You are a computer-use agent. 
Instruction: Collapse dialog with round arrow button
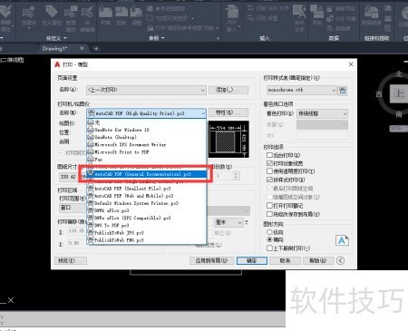[x=341, y=260]
